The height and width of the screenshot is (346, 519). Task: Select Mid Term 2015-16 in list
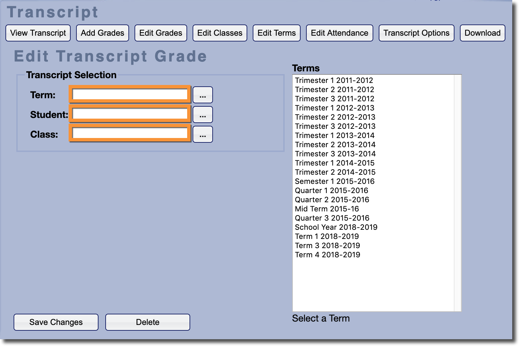coord(327,209)
